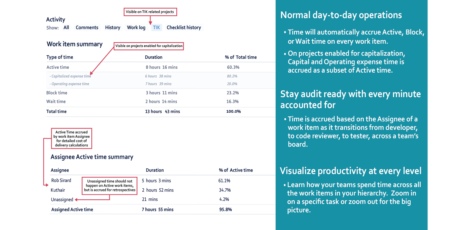This screenshot has width=471, height=230.
Task: Select the TIK activity tab
Action: coord(156,28)
